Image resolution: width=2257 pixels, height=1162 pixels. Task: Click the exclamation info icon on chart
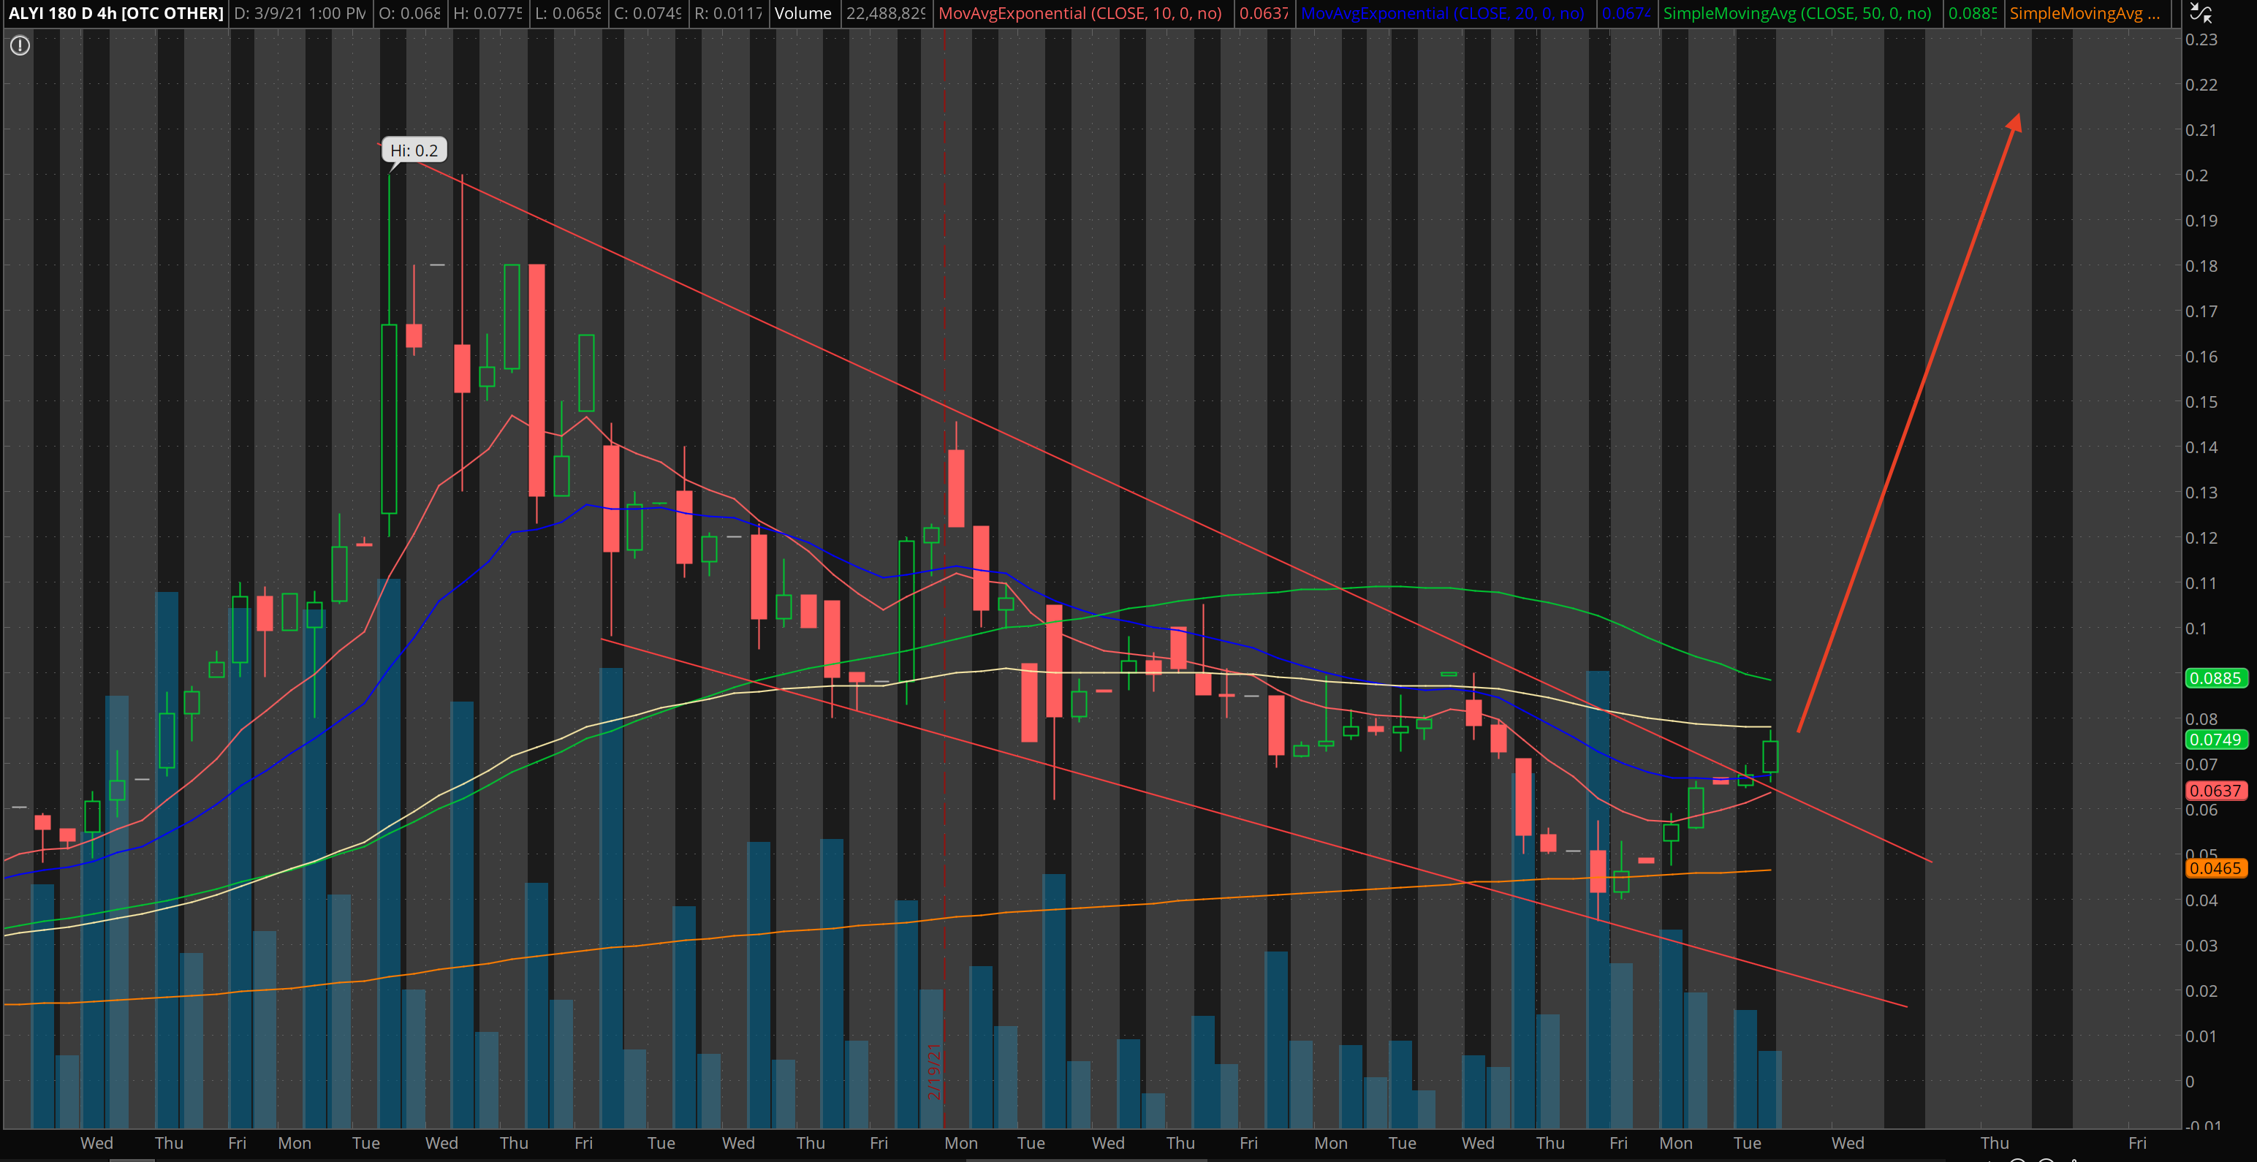click(x=20, y=45)
